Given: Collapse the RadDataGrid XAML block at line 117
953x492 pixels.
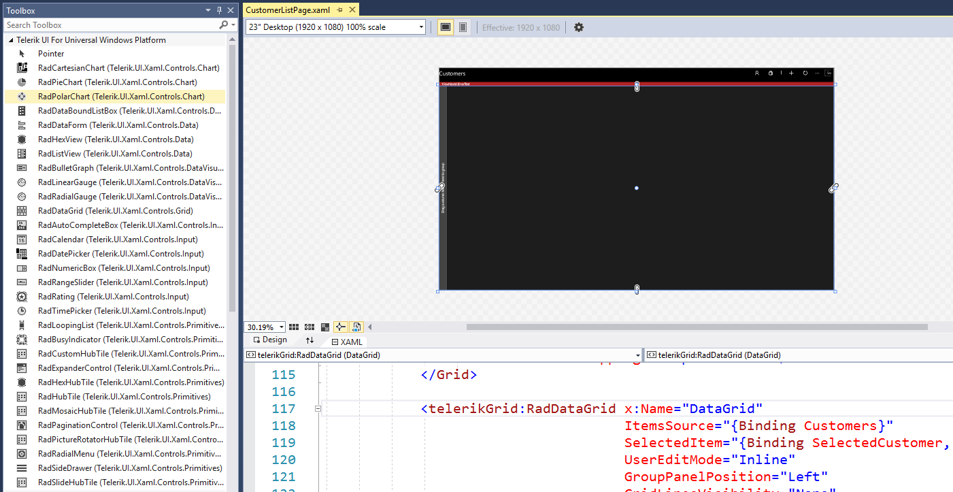Looking at the screenshot, I should [x=318, y=409].
